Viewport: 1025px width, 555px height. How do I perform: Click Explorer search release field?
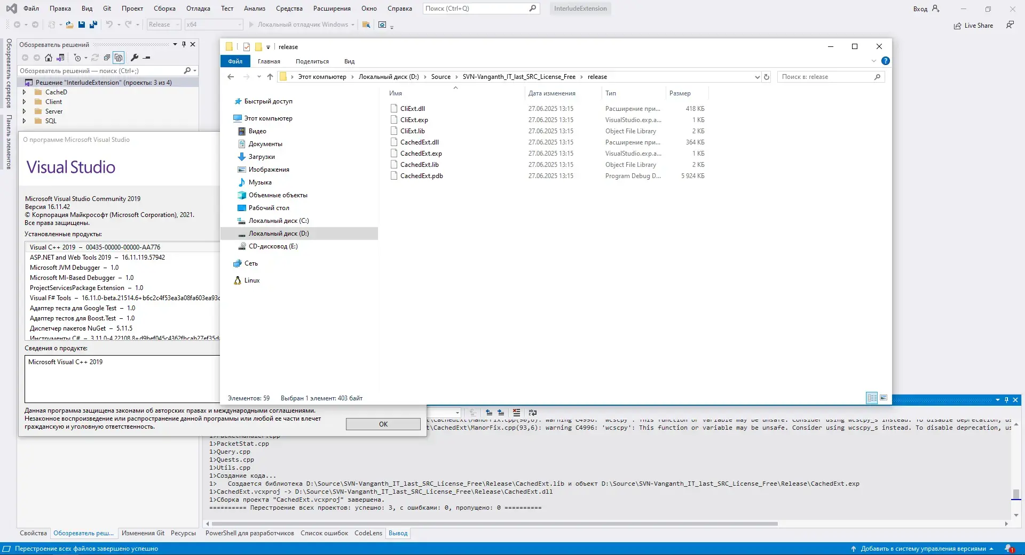(x=831, y=77)
